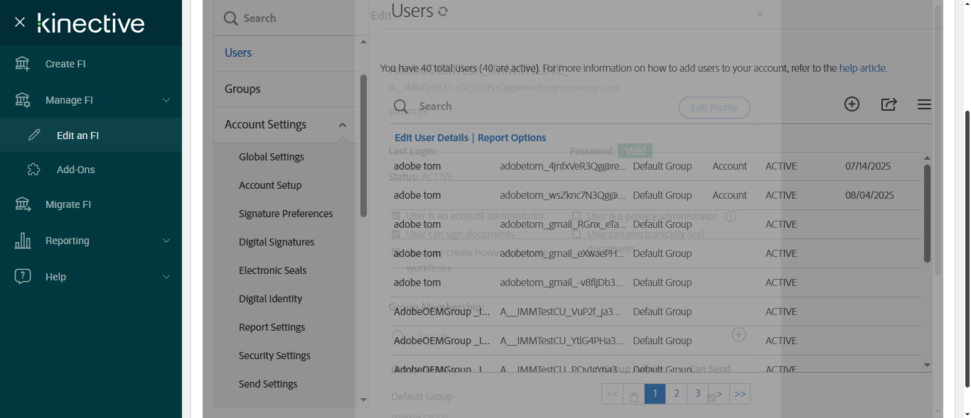The width and height of the screenshot is (971, 418).
Task: Open Security Settings
Action: (274, 356)
